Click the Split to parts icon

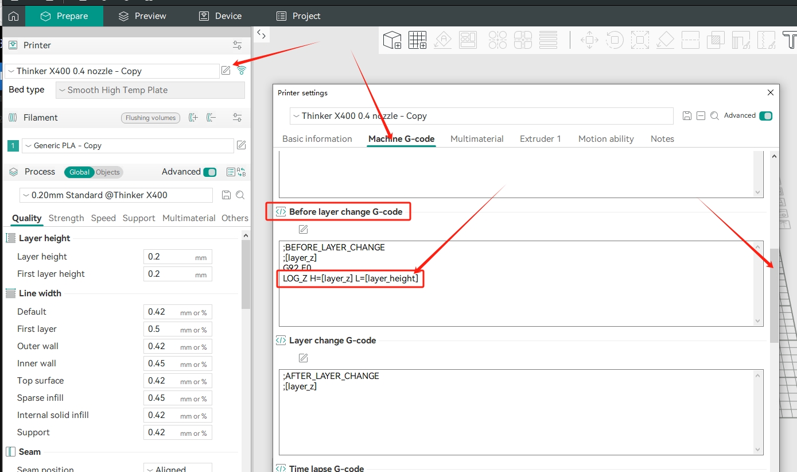click(523, 40)
